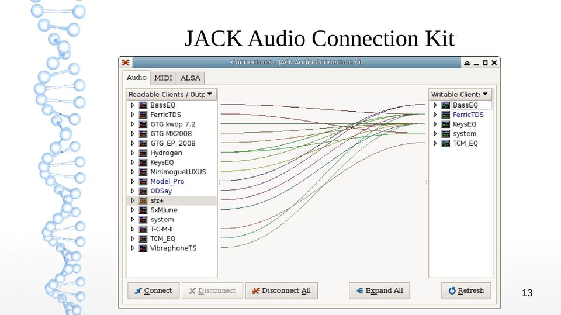Viewport: 561px width, 315px height.
Task: Select the writable FerricTDS client row
Action: (460, 115)
